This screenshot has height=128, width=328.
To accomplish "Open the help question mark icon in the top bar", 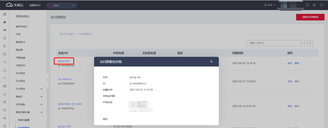I will 321,5.
